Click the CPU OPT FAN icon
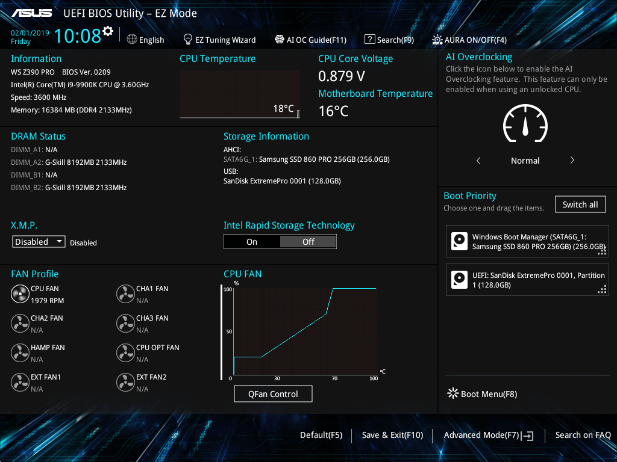617x462 pixels. 125,353
